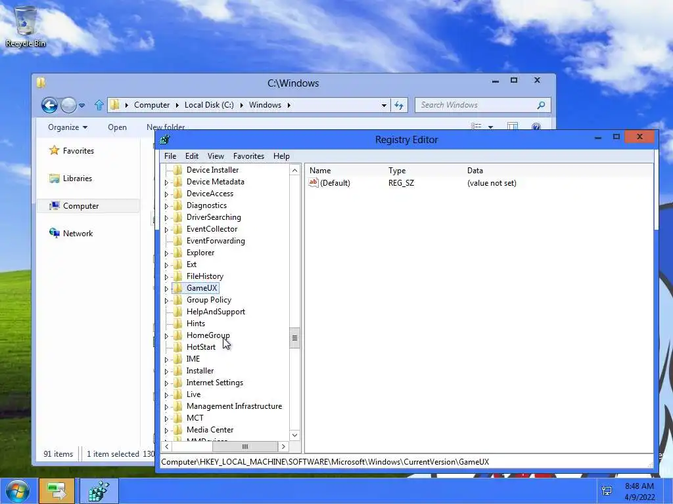Image resolution: width=673 pixels, height=504 pixels.
Task: Click the tree scroll-up arrow
Action: (x=294, y=170)
